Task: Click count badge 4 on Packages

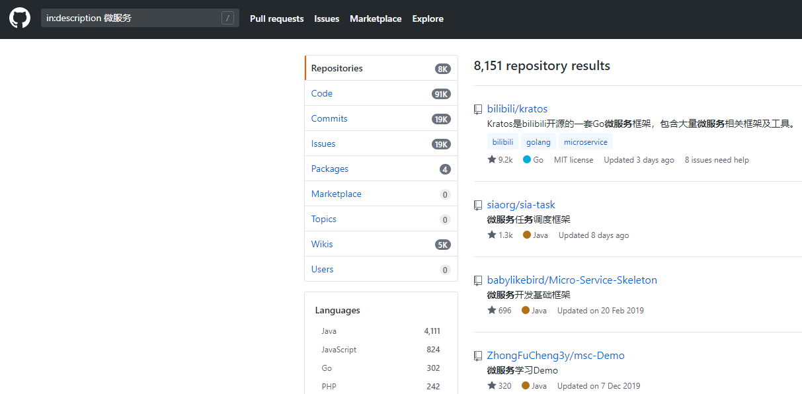Action: pos(445,169)
